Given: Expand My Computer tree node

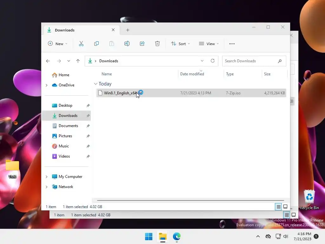Looking at the screenshot, I should pyautogui.click(x=47, y=177).
